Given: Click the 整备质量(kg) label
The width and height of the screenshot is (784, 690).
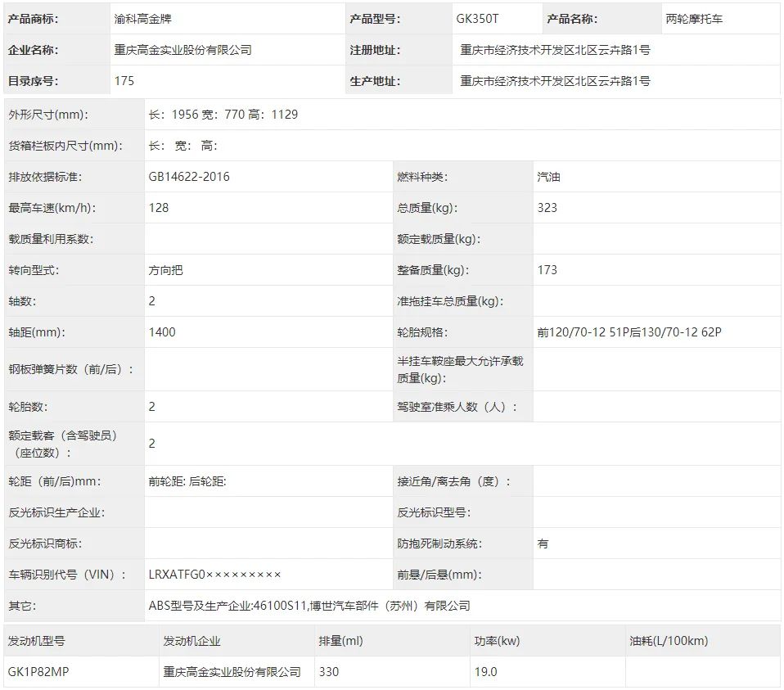Looking at the screenshot, I should pyautogui.click(x=433, y=270).
